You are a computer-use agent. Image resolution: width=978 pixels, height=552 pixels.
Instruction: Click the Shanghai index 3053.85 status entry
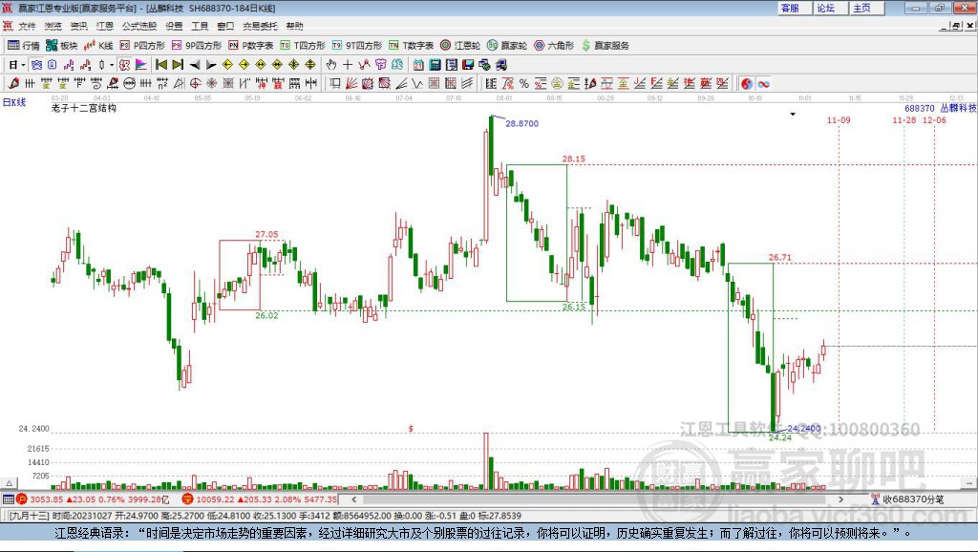[x=94, y=499]
